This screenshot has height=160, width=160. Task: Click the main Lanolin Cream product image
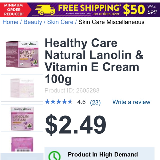(22, 54)
